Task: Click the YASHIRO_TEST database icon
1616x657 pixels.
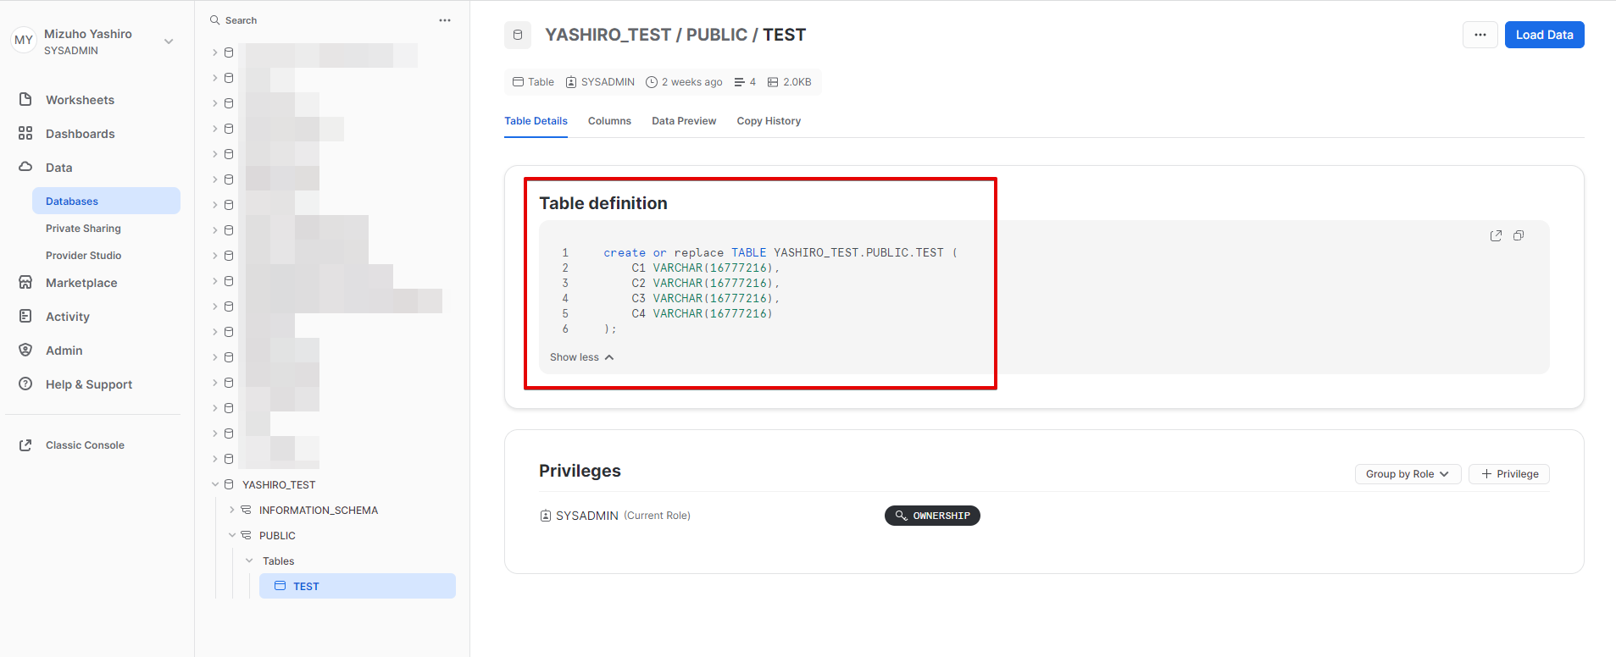Action: [x=229, y=484]
